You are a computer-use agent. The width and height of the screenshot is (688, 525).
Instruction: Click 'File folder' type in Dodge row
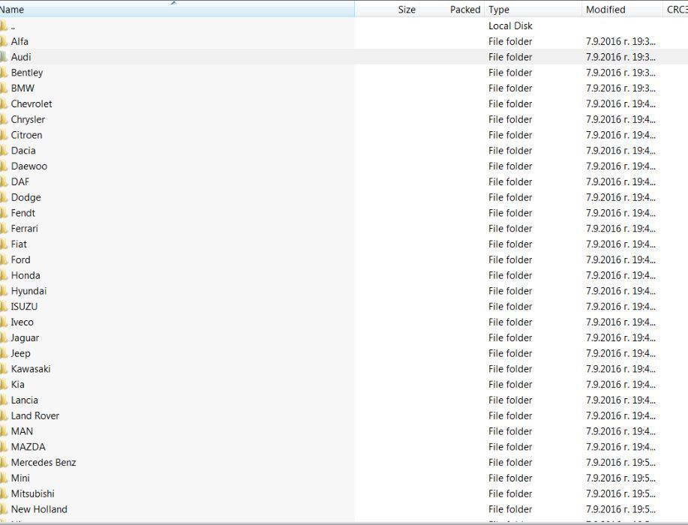click(x=510, y=197)
